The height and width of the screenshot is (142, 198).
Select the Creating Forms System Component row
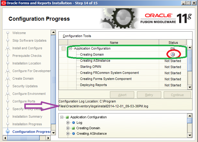click(x=123, y=79)
